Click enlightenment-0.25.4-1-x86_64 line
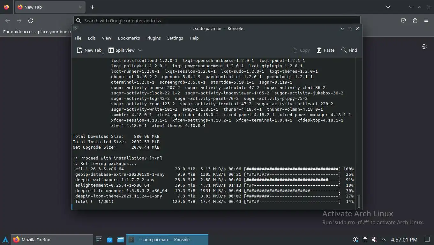 coord(214,185)
